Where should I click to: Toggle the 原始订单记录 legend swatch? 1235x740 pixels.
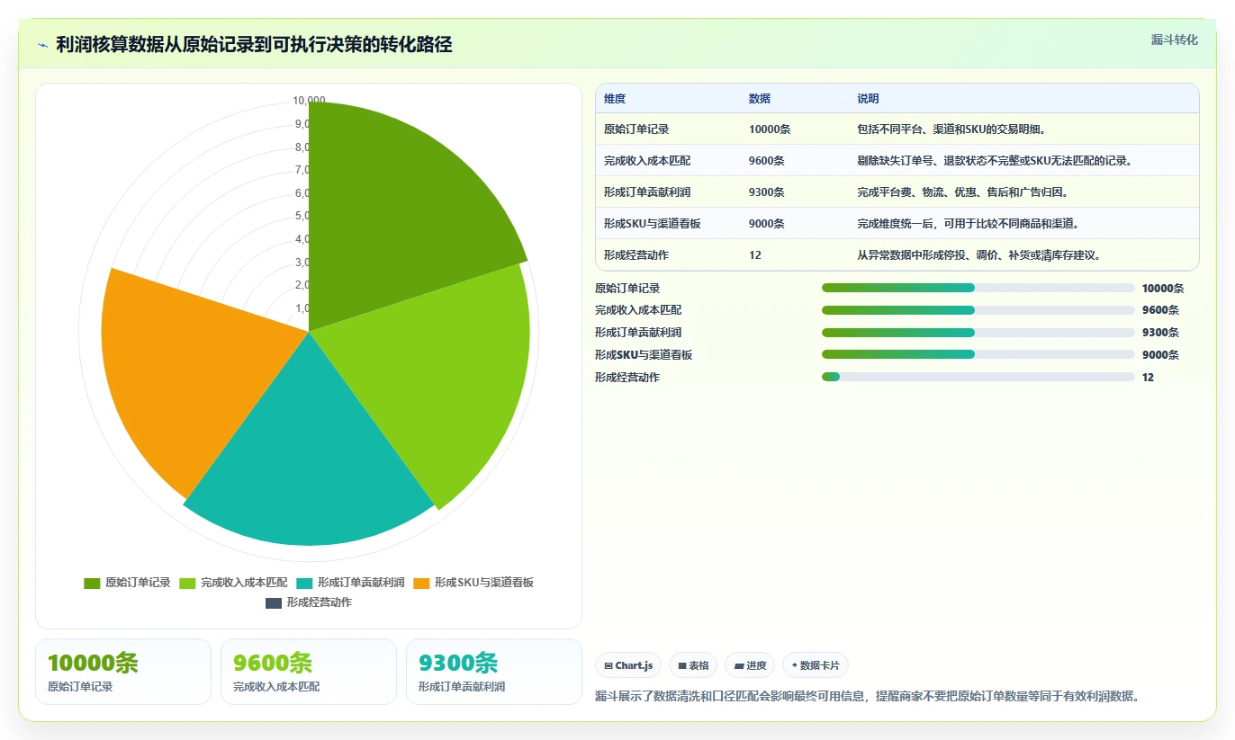click(x=92, y=583)
